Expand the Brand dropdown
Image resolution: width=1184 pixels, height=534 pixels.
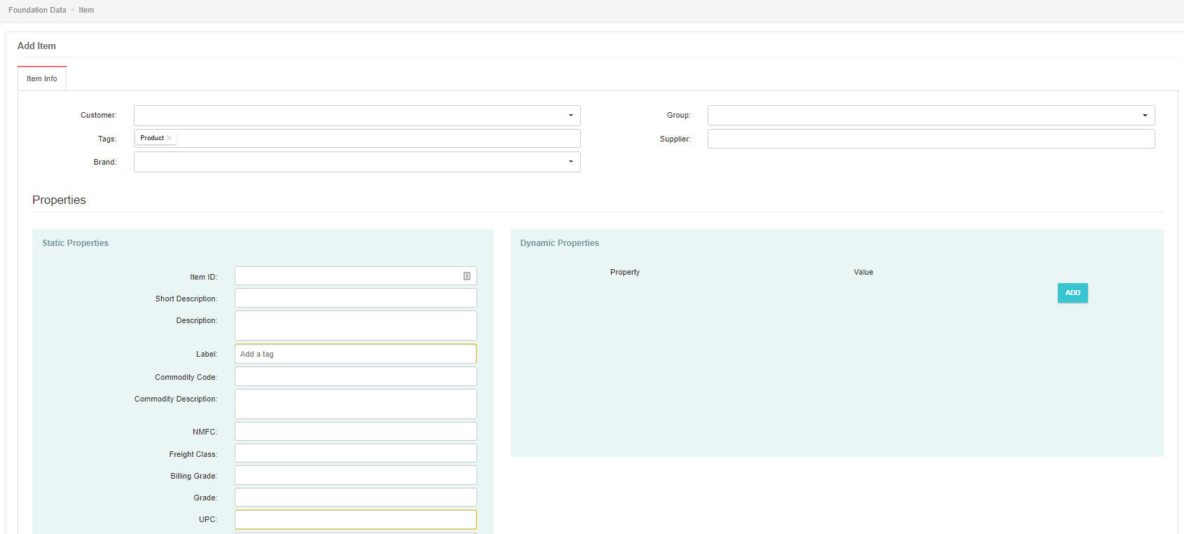[x=357, y=162]
